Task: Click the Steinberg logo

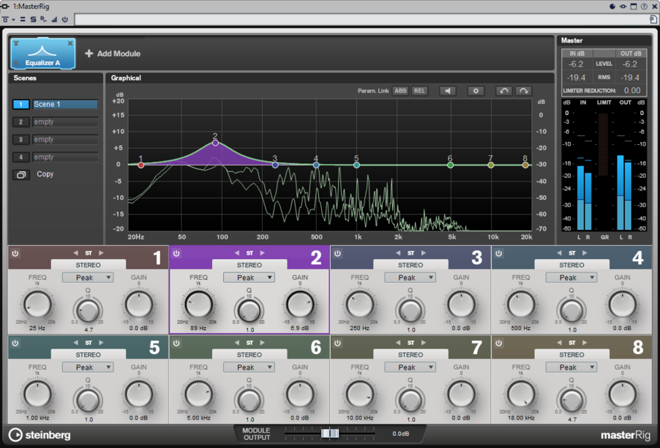Action: pyautogui.click(x=40, y=435)
